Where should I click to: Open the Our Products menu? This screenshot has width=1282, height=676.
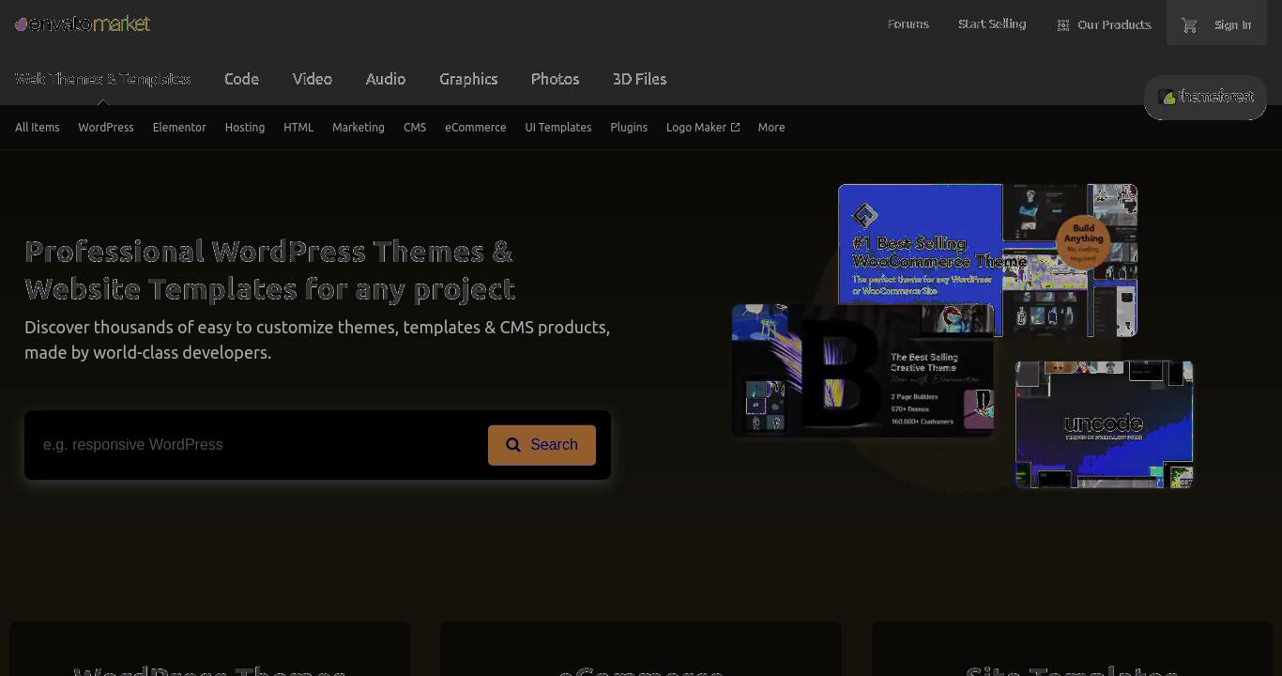pyautogui.click(x=1104, y=24)
